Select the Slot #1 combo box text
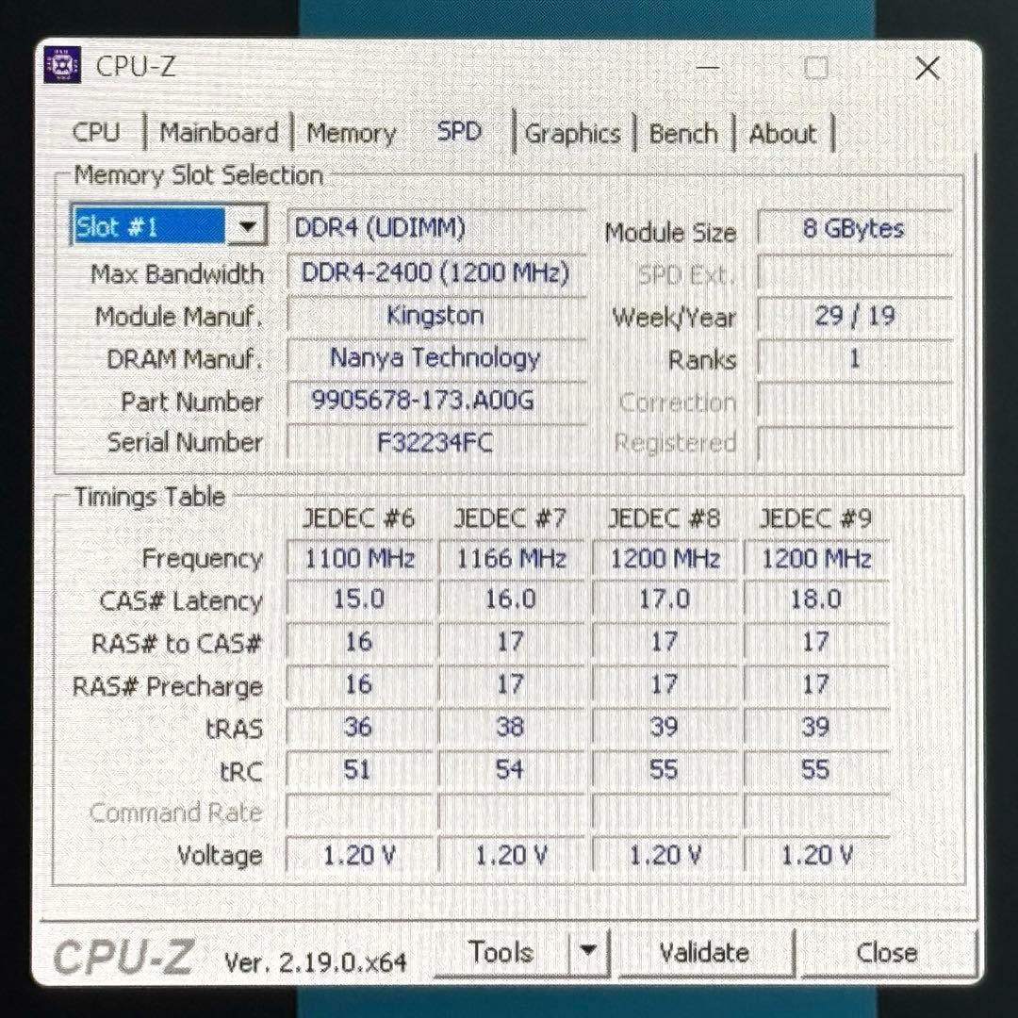The height and width of the screenshot is (1018, 1018). [149, 226]
